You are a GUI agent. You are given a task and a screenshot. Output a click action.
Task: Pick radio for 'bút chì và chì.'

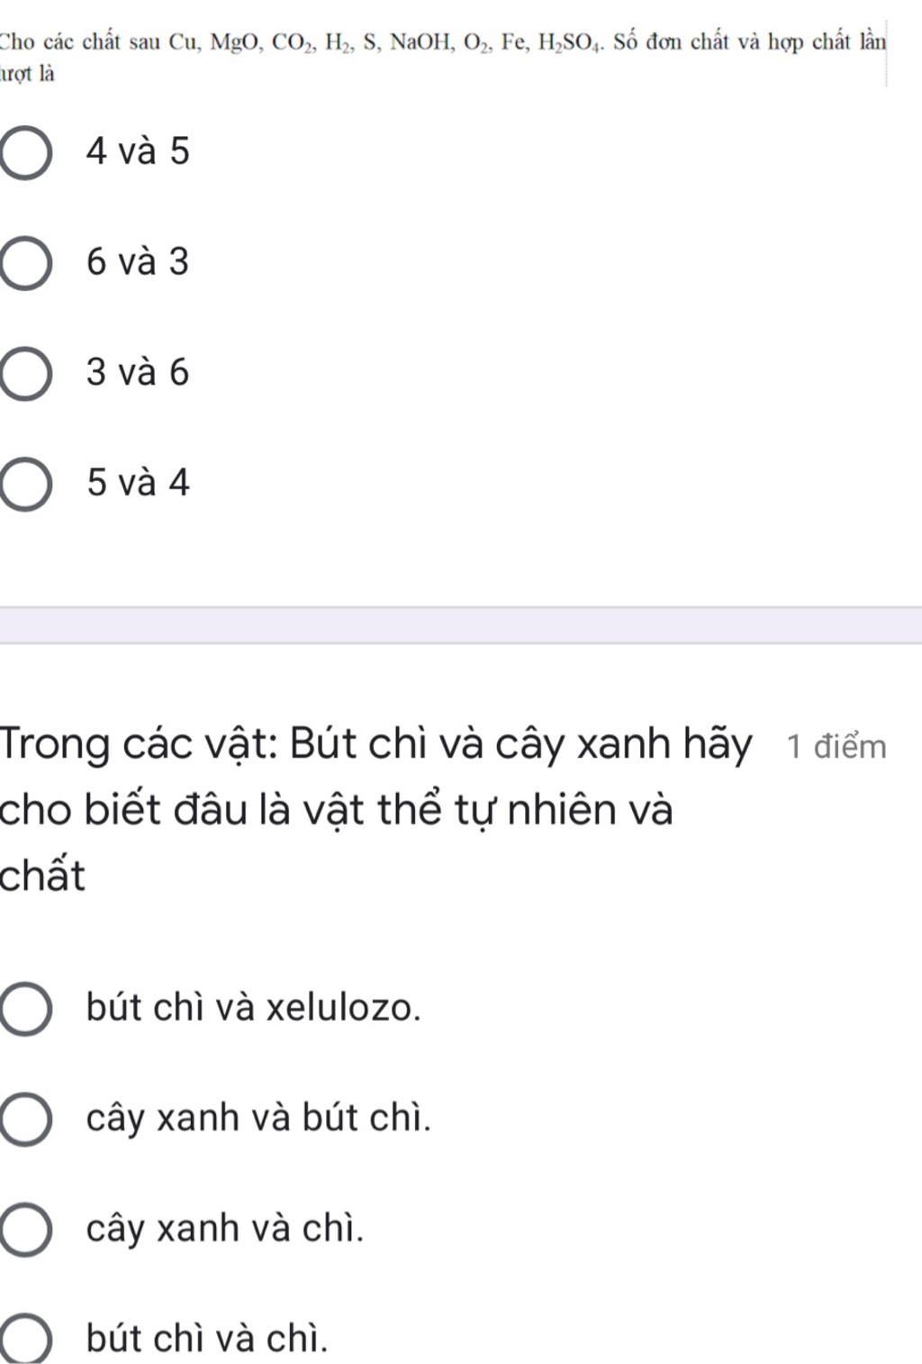click(24, 1340)
